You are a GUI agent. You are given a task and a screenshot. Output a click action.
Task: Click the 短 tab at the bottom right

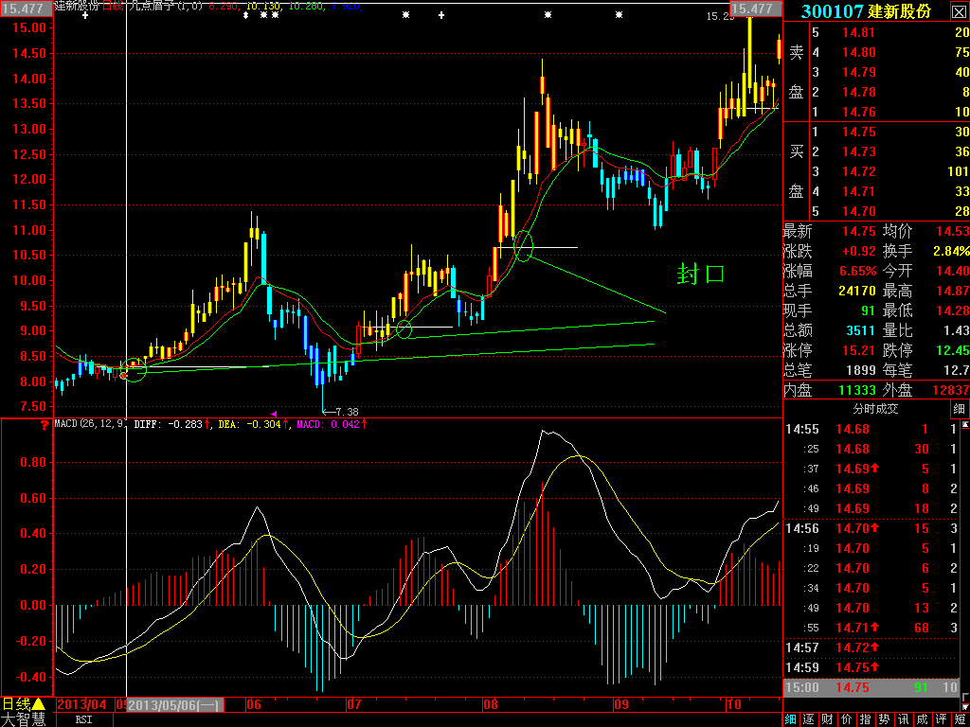(961, 719)
